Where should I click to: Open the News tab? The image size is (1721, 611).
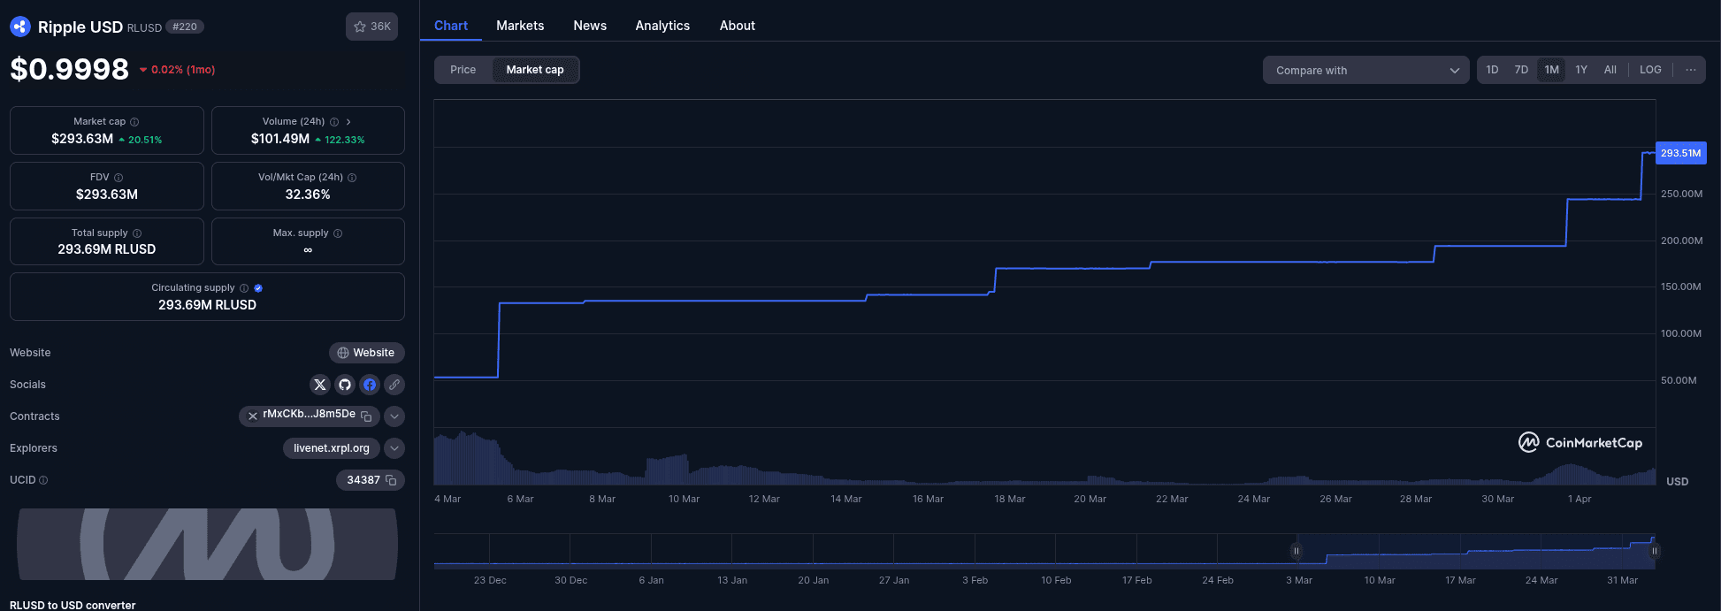click(x=590, y=26)
